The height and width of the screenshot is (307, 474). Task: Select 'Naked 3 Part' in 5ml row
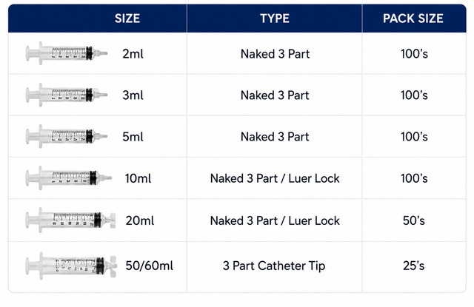point(275,137)
